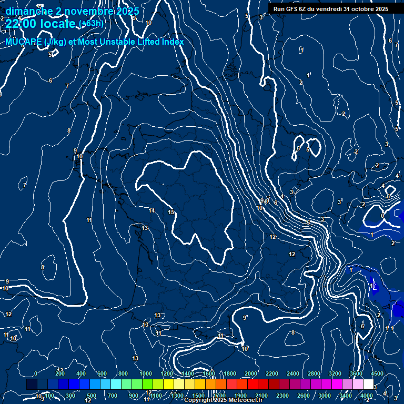Click the '15' contour label on the map
Viewport: 404px width, 404px height.
pos(171,212)
